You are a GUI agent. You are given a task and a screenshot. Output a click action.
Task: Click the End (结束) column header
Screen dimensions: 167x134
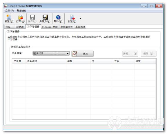click(145, 61)
